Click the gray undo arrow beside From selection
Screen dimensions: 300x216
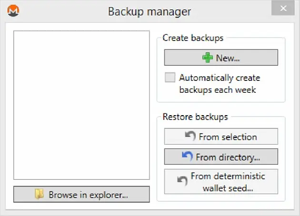tap(190, 136)
